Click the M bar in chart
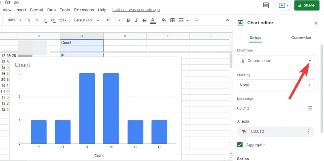The image size is (324, 161). (x=111, y=108)
